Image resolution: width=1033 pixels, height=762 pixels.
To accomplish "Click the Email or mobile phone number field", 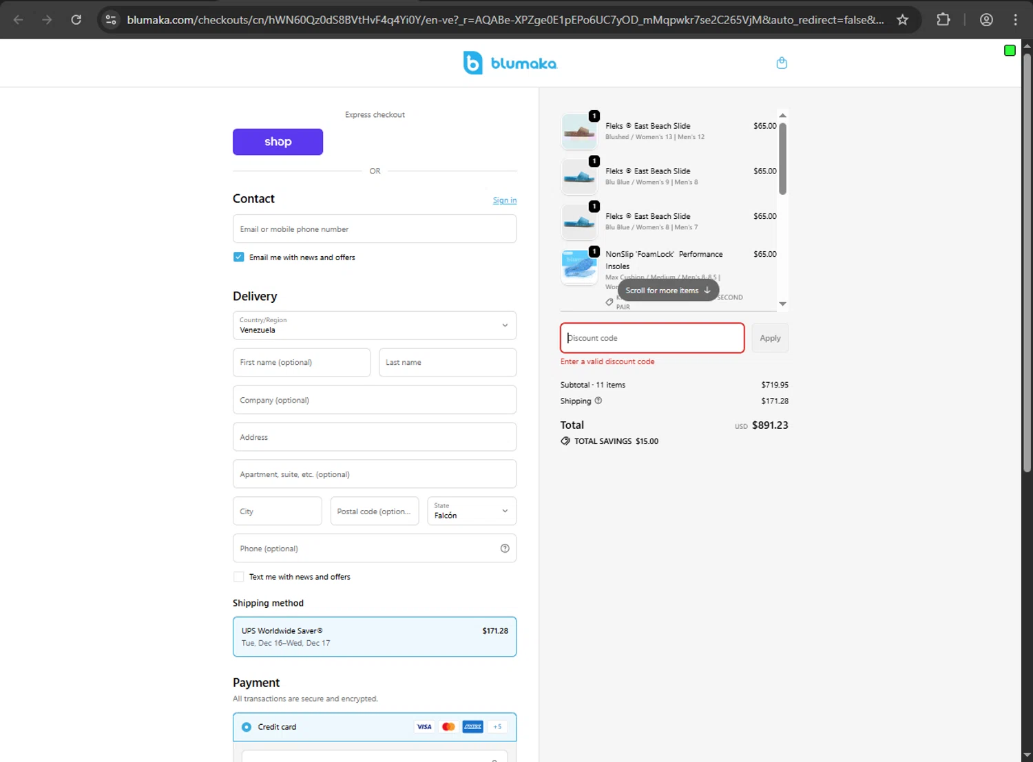I will 375,229.
